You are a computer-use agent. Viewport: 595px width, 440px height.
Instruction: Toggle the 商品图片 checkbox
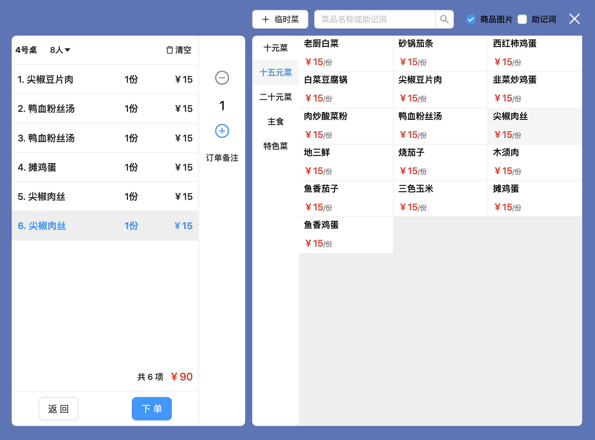tap(471, 19)
